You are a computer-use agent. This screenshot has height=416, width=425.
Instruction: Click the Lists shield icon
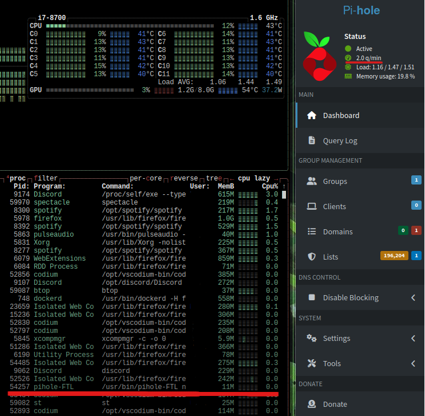tap(312, 257)
